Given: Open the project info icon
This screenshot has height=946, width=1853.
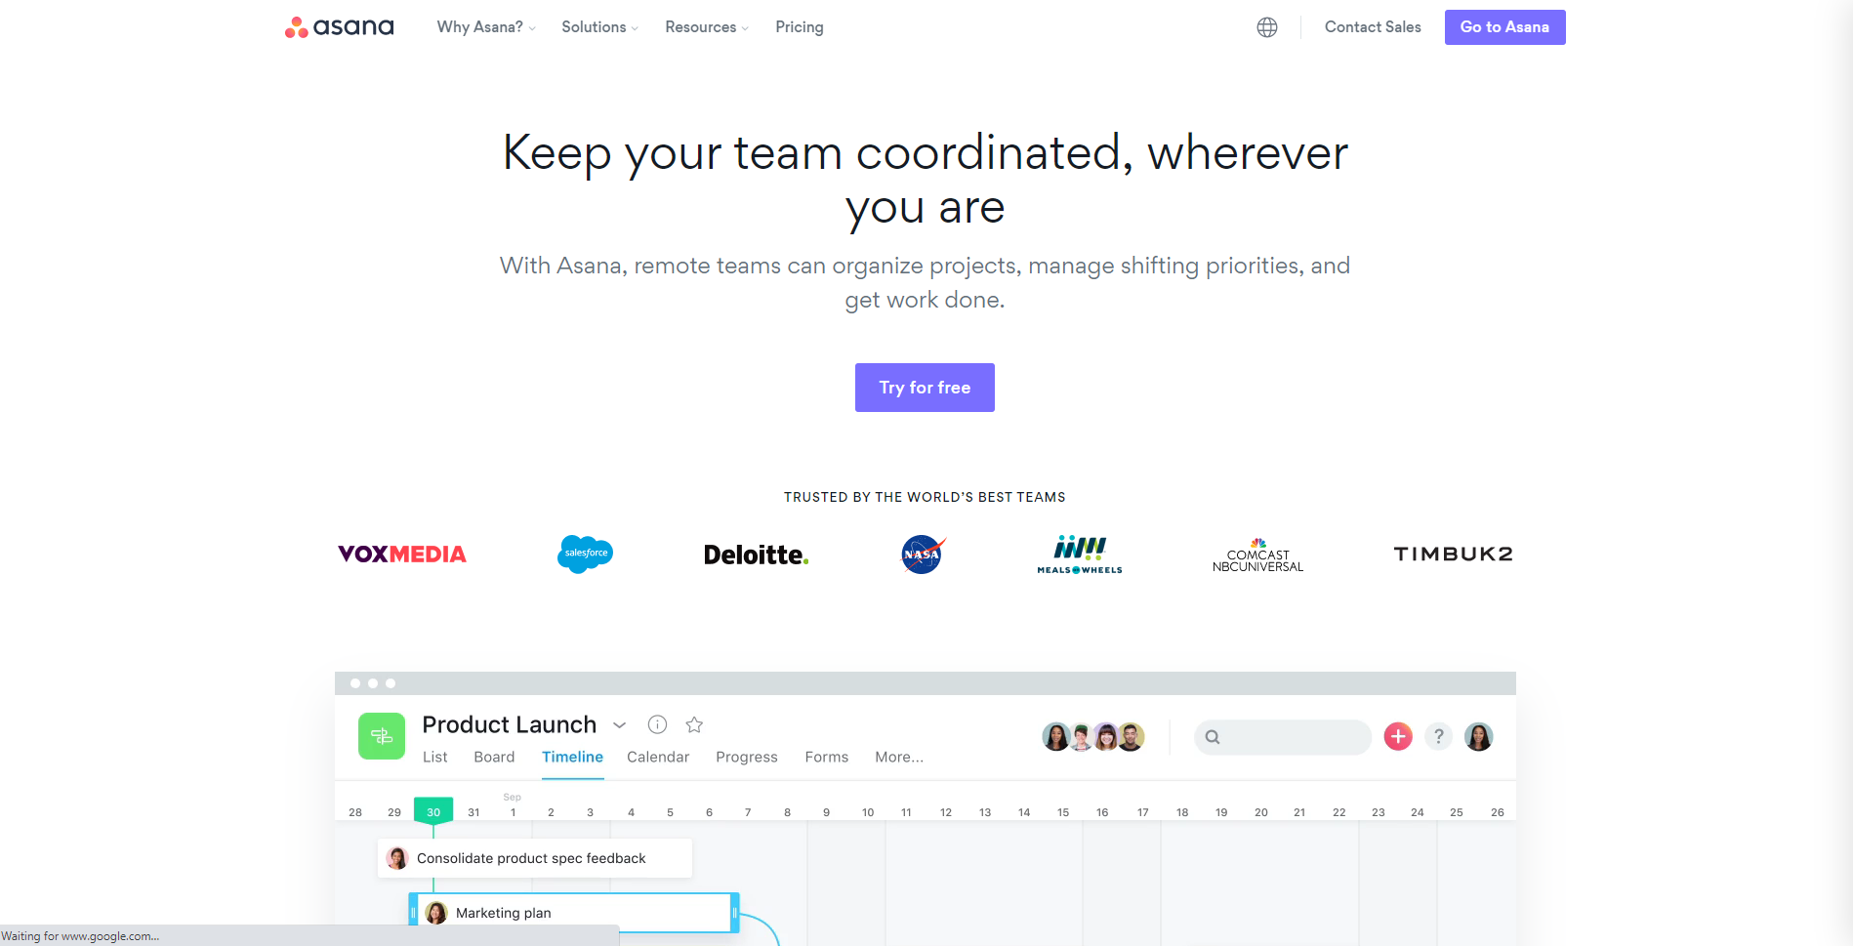Looking at the screenshot, I should [657, 724].
